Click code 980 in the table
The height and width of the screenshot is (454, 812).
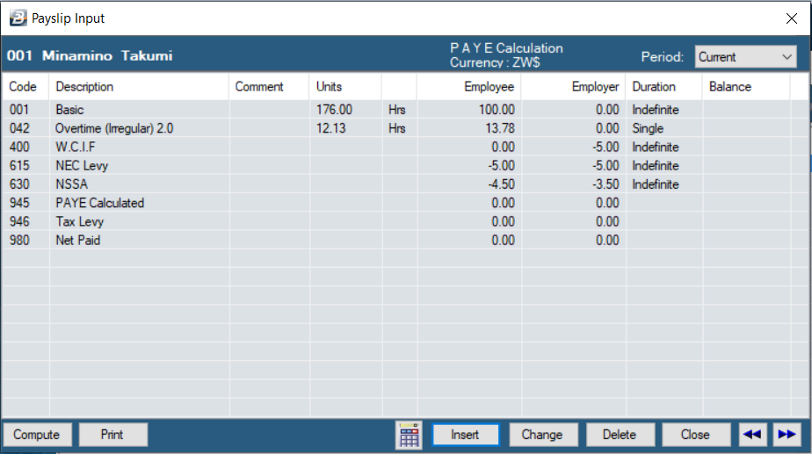pyautogui.click(x=19, y=241)
